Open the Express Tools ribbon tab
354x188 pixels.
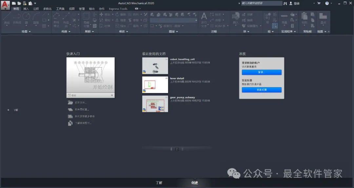[x=118, y=9]
